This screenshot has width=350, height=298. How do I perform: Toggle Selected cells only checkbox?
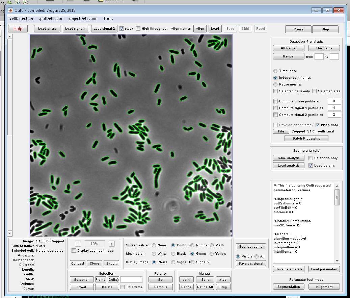276,91
